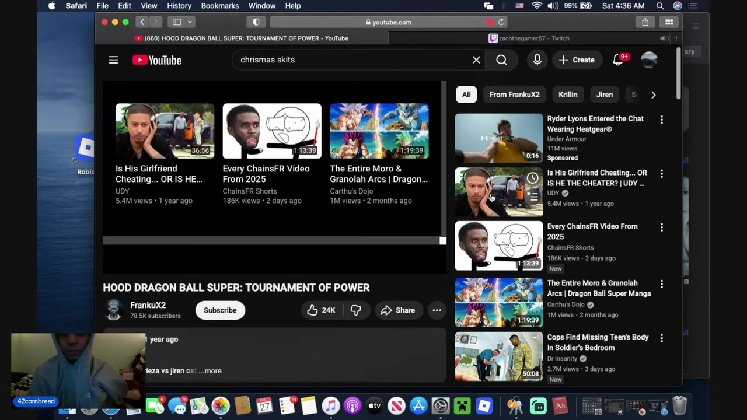Open Podcasts from the Dock

(x=352, y=405)
